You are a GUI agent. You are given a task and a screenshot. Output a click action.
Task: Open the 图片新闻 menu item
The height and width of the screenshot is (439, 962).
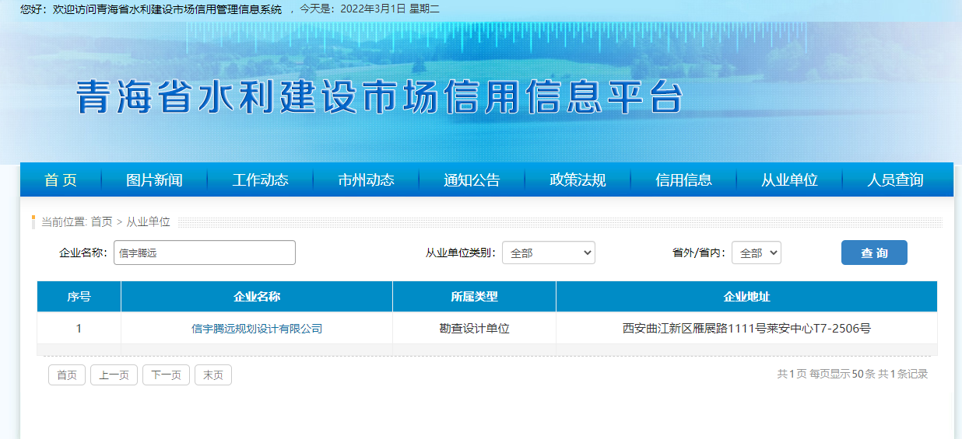point(154,180)
